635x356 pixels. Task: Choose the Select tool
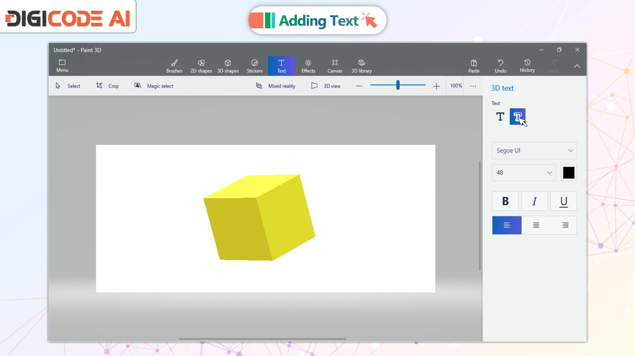click(68, 86)
